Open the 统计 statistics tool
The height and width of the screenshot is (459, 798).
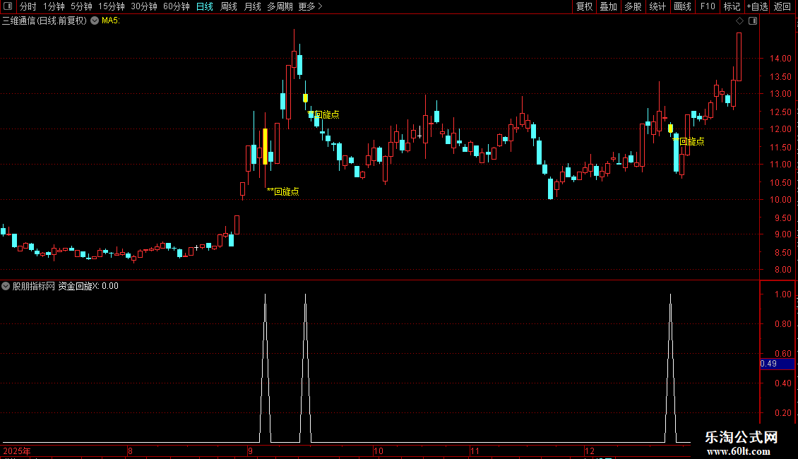tap(657, 6)
